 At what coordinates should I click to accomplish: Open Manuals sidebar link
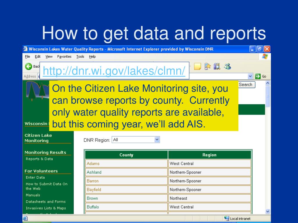coord(33,195)
